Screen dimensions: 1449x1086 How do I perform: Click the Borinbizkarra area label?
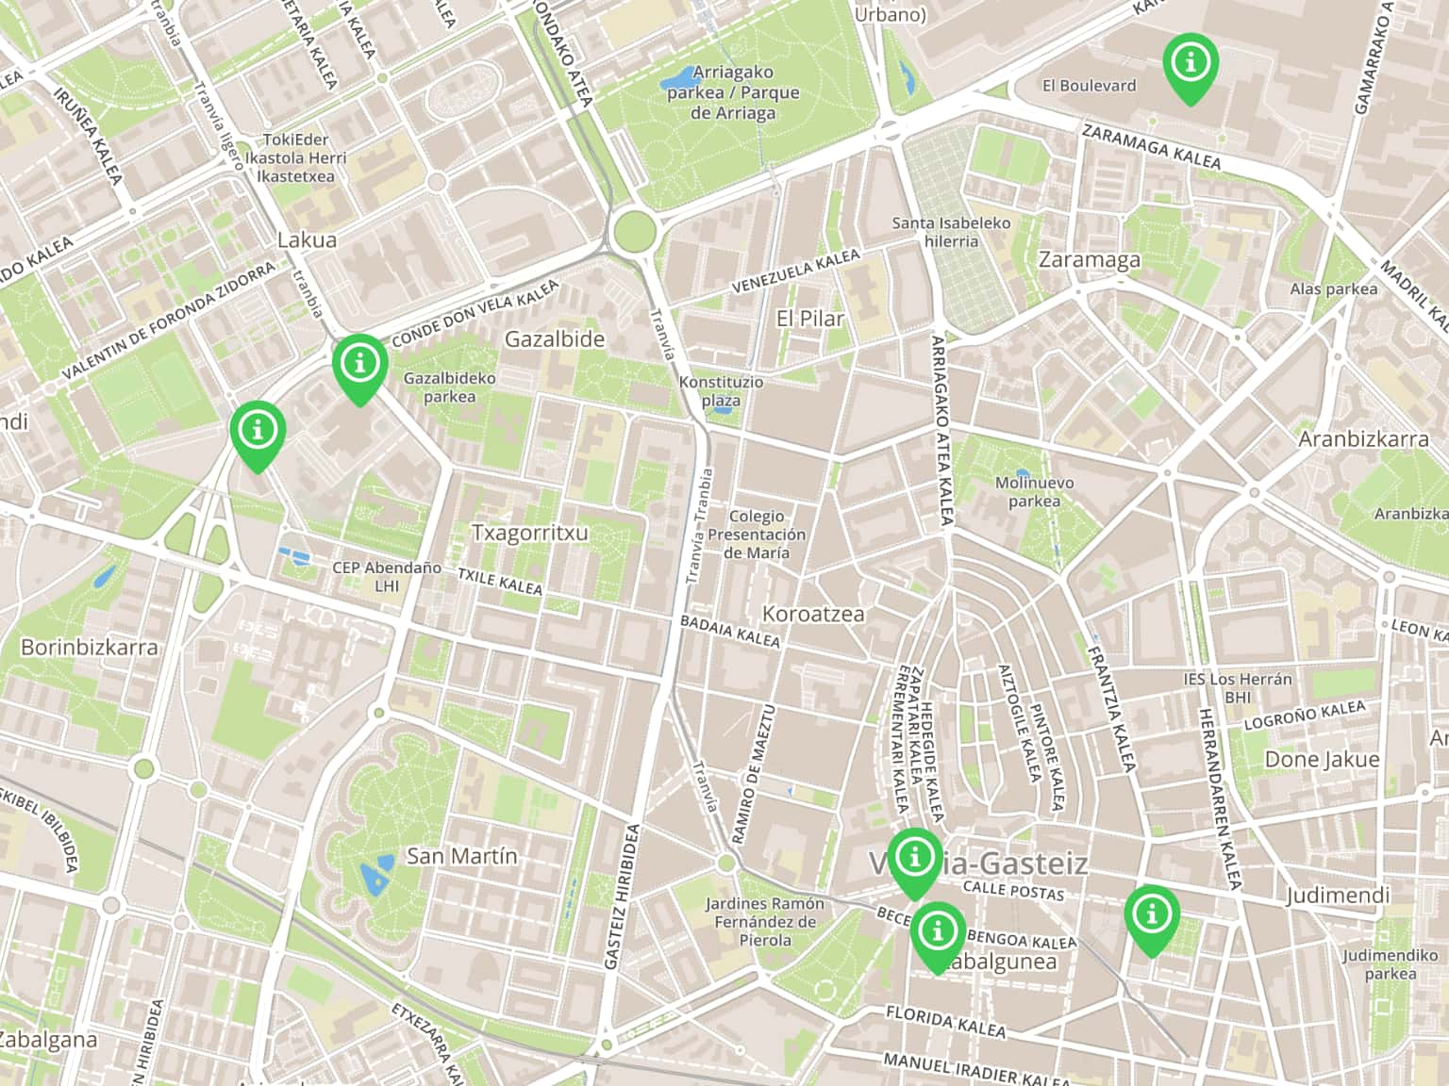89,648
